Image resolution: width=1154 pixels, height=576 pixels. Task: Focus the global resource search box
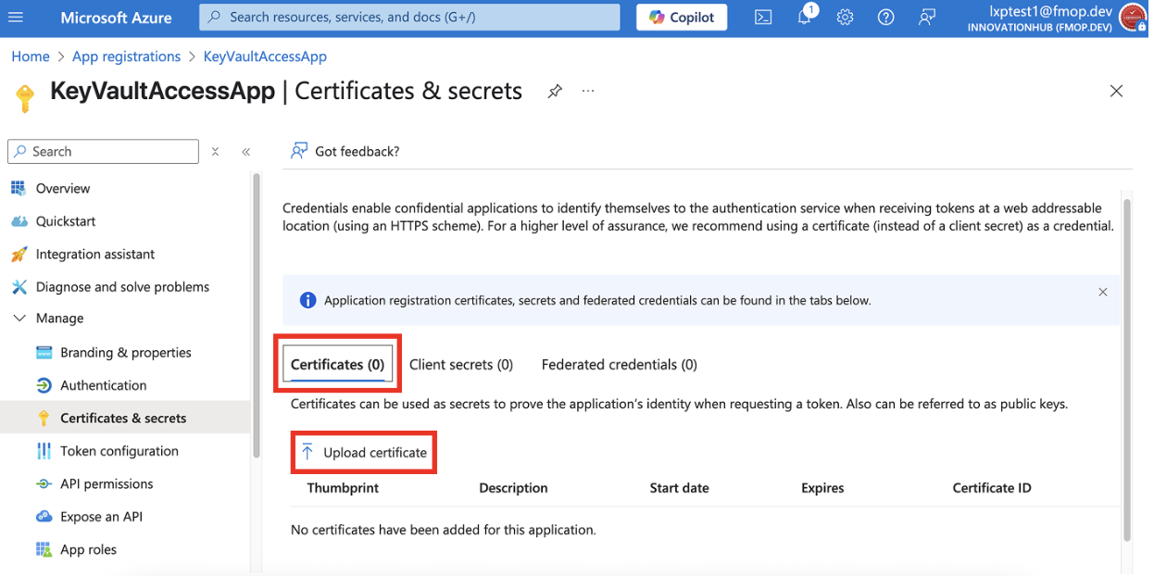click(409, 17)
